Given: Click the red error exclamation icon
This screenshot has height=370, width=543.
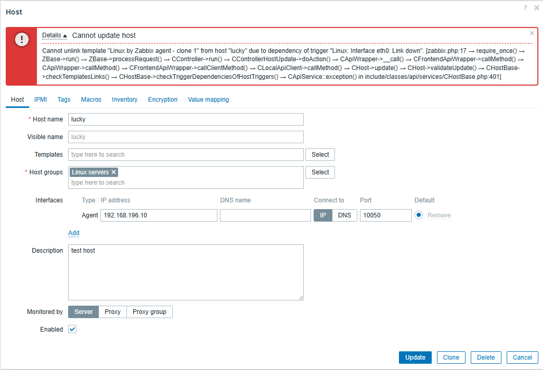Looking at the screenshot, I should click(x=22, y=39).
